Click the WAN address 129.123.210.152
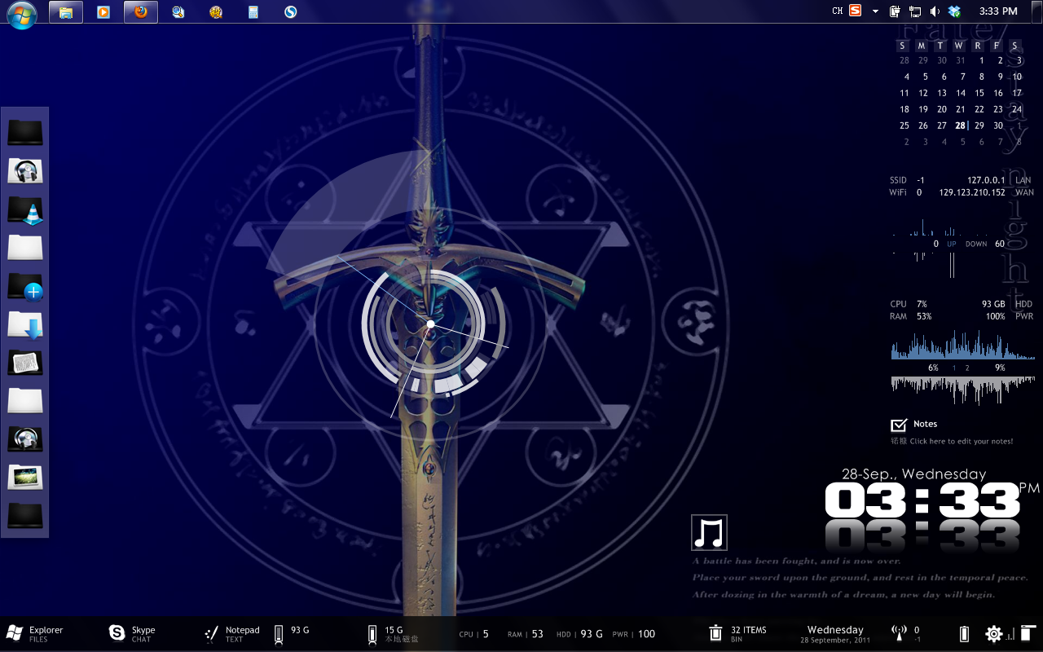The width and height of the screenshot is (1043, 652). point(972,192)
